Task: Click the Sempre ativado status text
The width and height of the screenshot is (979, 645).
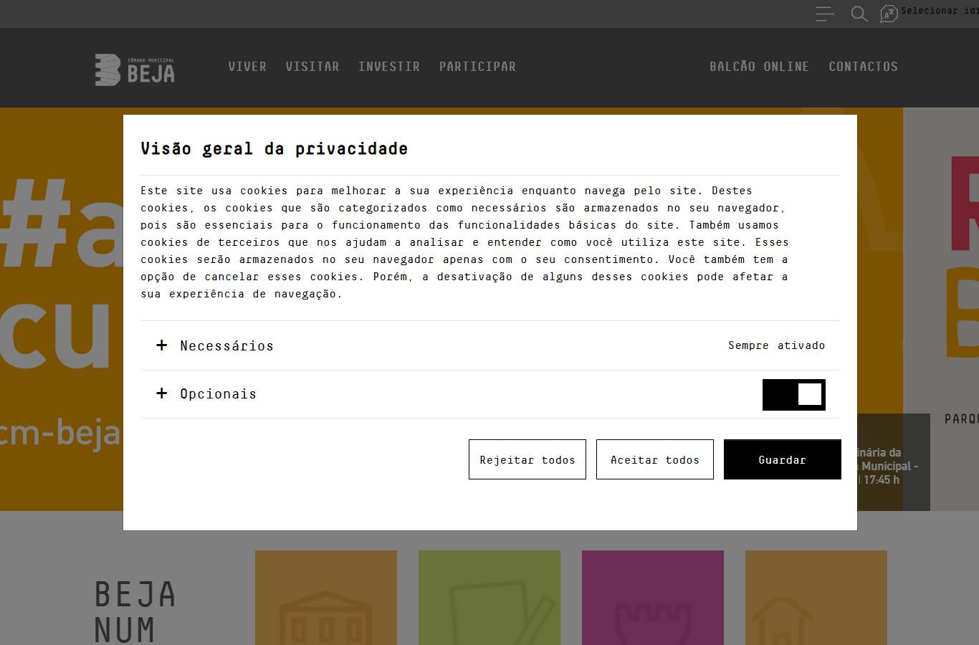Action: pyautogui.click(x=777, y=345)
